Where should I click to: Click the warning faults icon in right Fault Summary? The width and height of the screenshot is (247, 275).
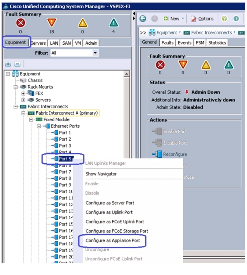tap(229, 65)
